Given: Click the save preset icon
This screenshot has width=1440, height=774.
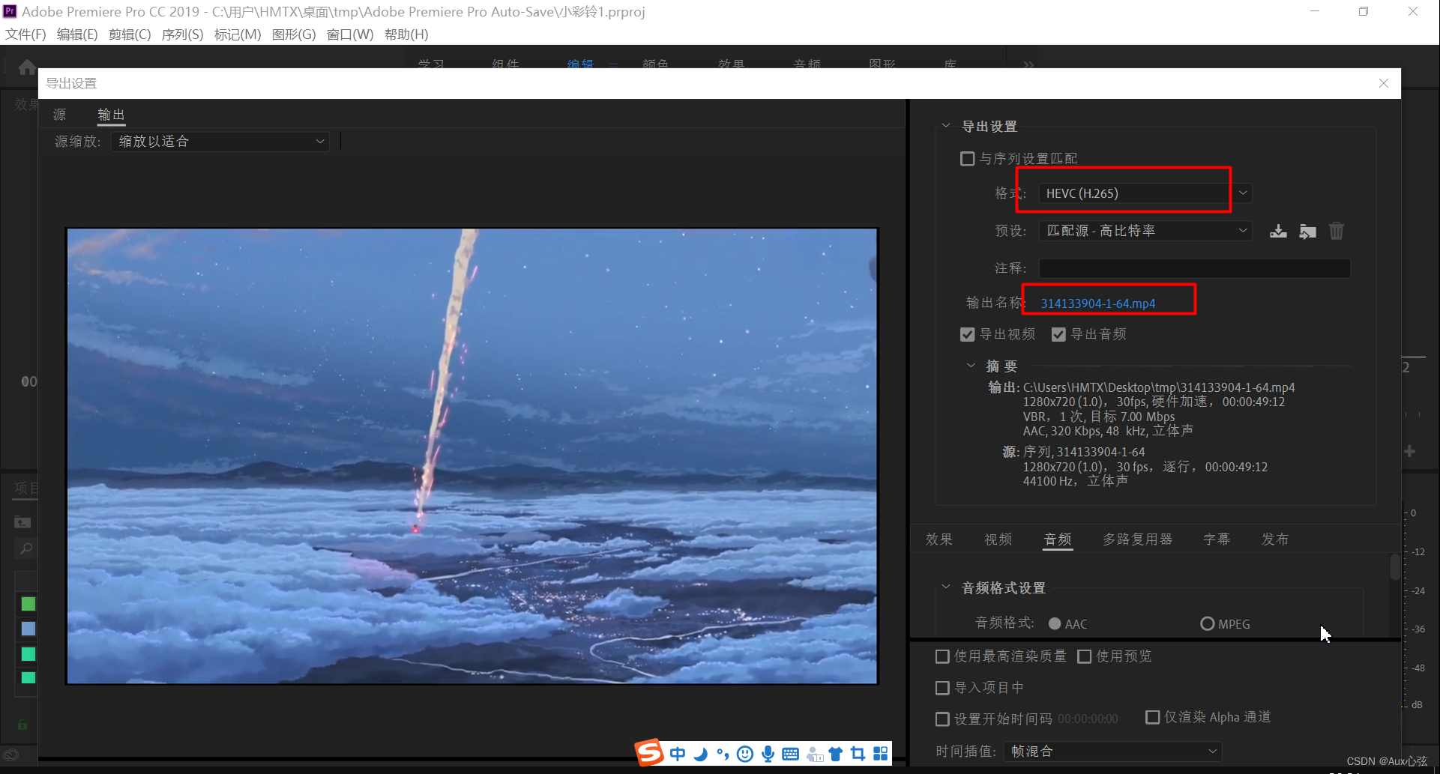Looking at the screenshot, I should coord(1278,231).
